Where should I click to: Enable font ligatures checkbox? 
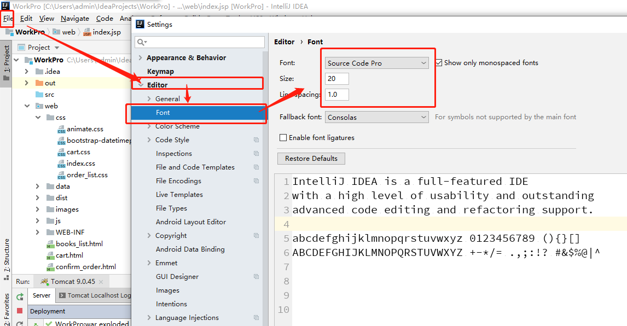pos(283,138)
